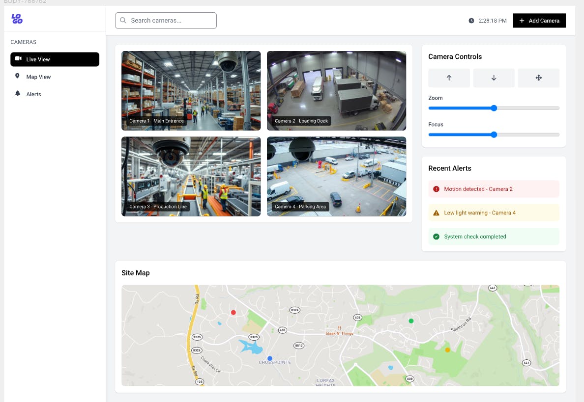This screenshot has width=584, height=402.
Task: Adjust the Zoom slider handle
Action: click(494, 108)
